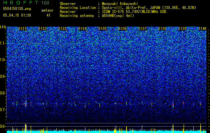Click time marker 0131
210x133 pixels.
coord(22,29)
